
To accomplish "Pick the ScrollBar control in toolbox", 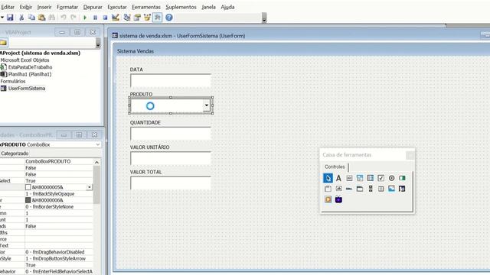I will pyautogui.click(x=371, y=189).
